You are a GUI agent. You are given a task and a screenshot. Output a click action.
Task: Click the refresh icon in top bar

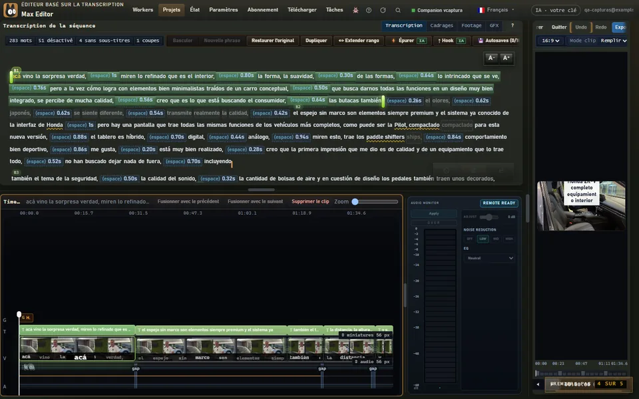coord(383,10)
